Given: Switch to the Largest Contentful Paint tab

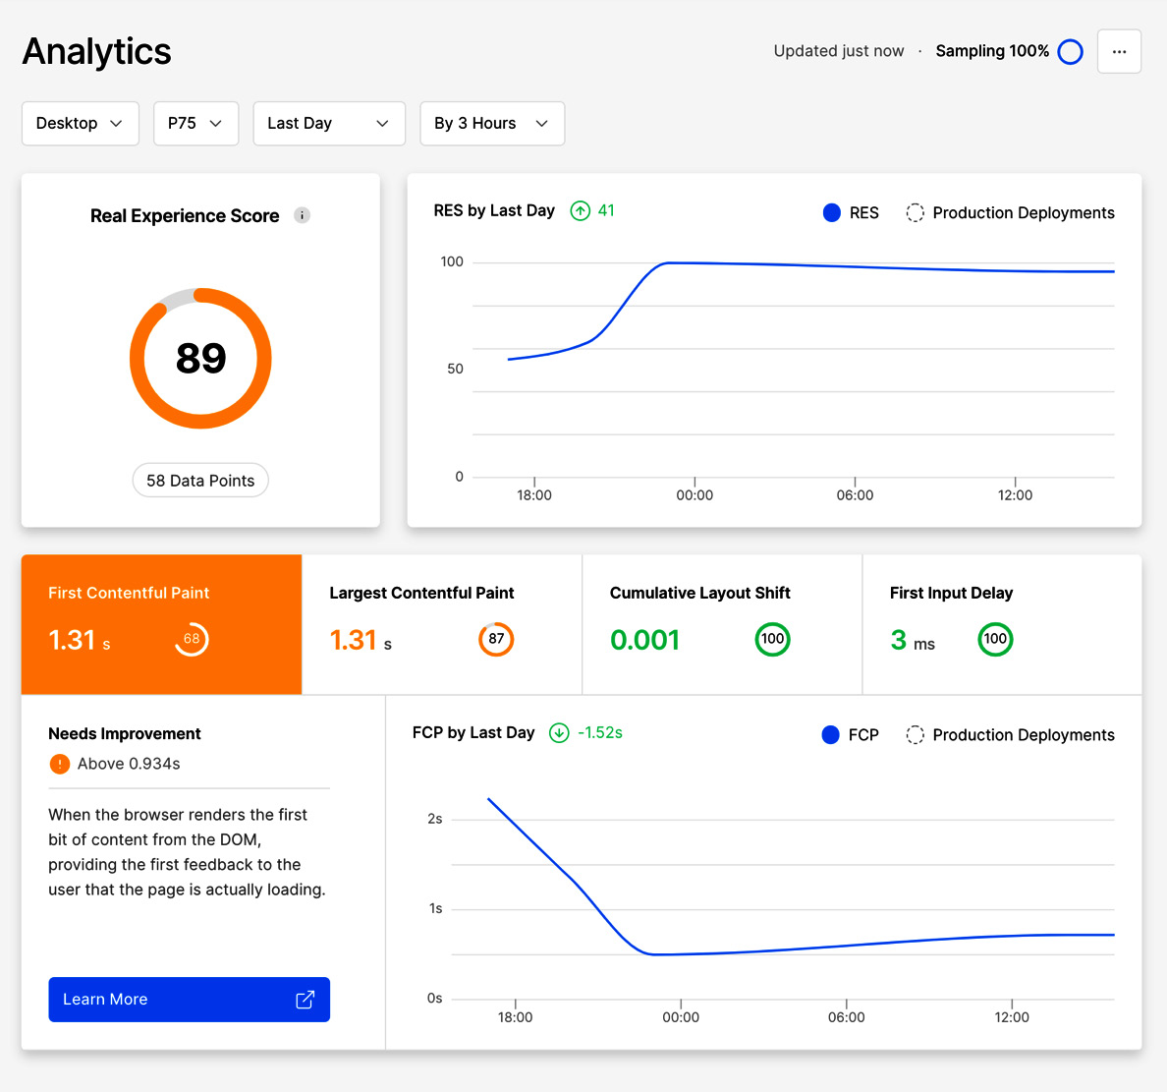Looking at the screenshot, I should tap(441, 624).
